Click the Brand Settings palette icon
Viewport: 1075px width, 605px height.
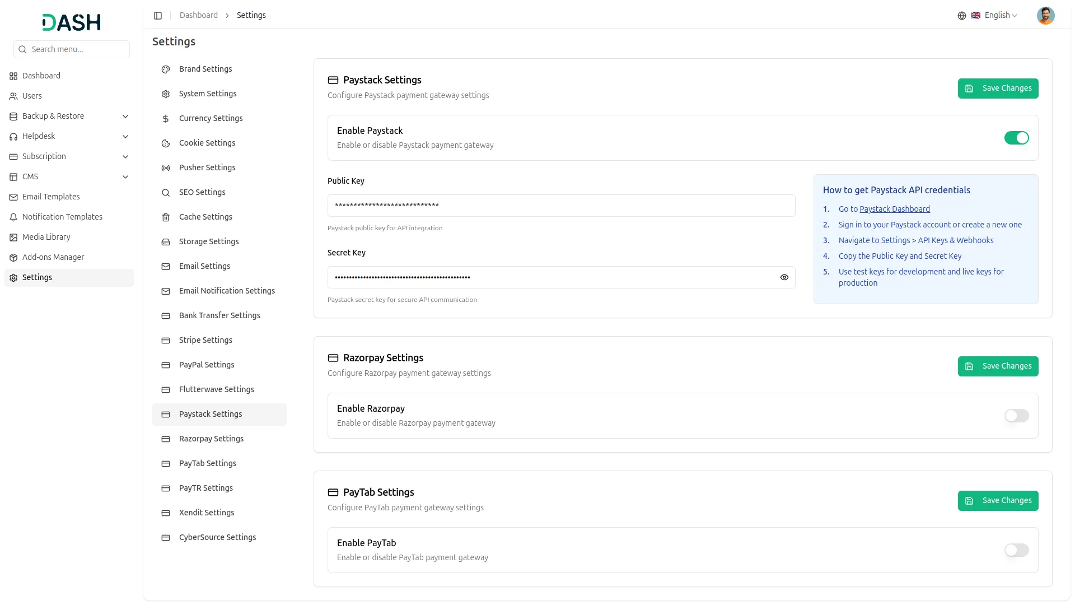166,69
